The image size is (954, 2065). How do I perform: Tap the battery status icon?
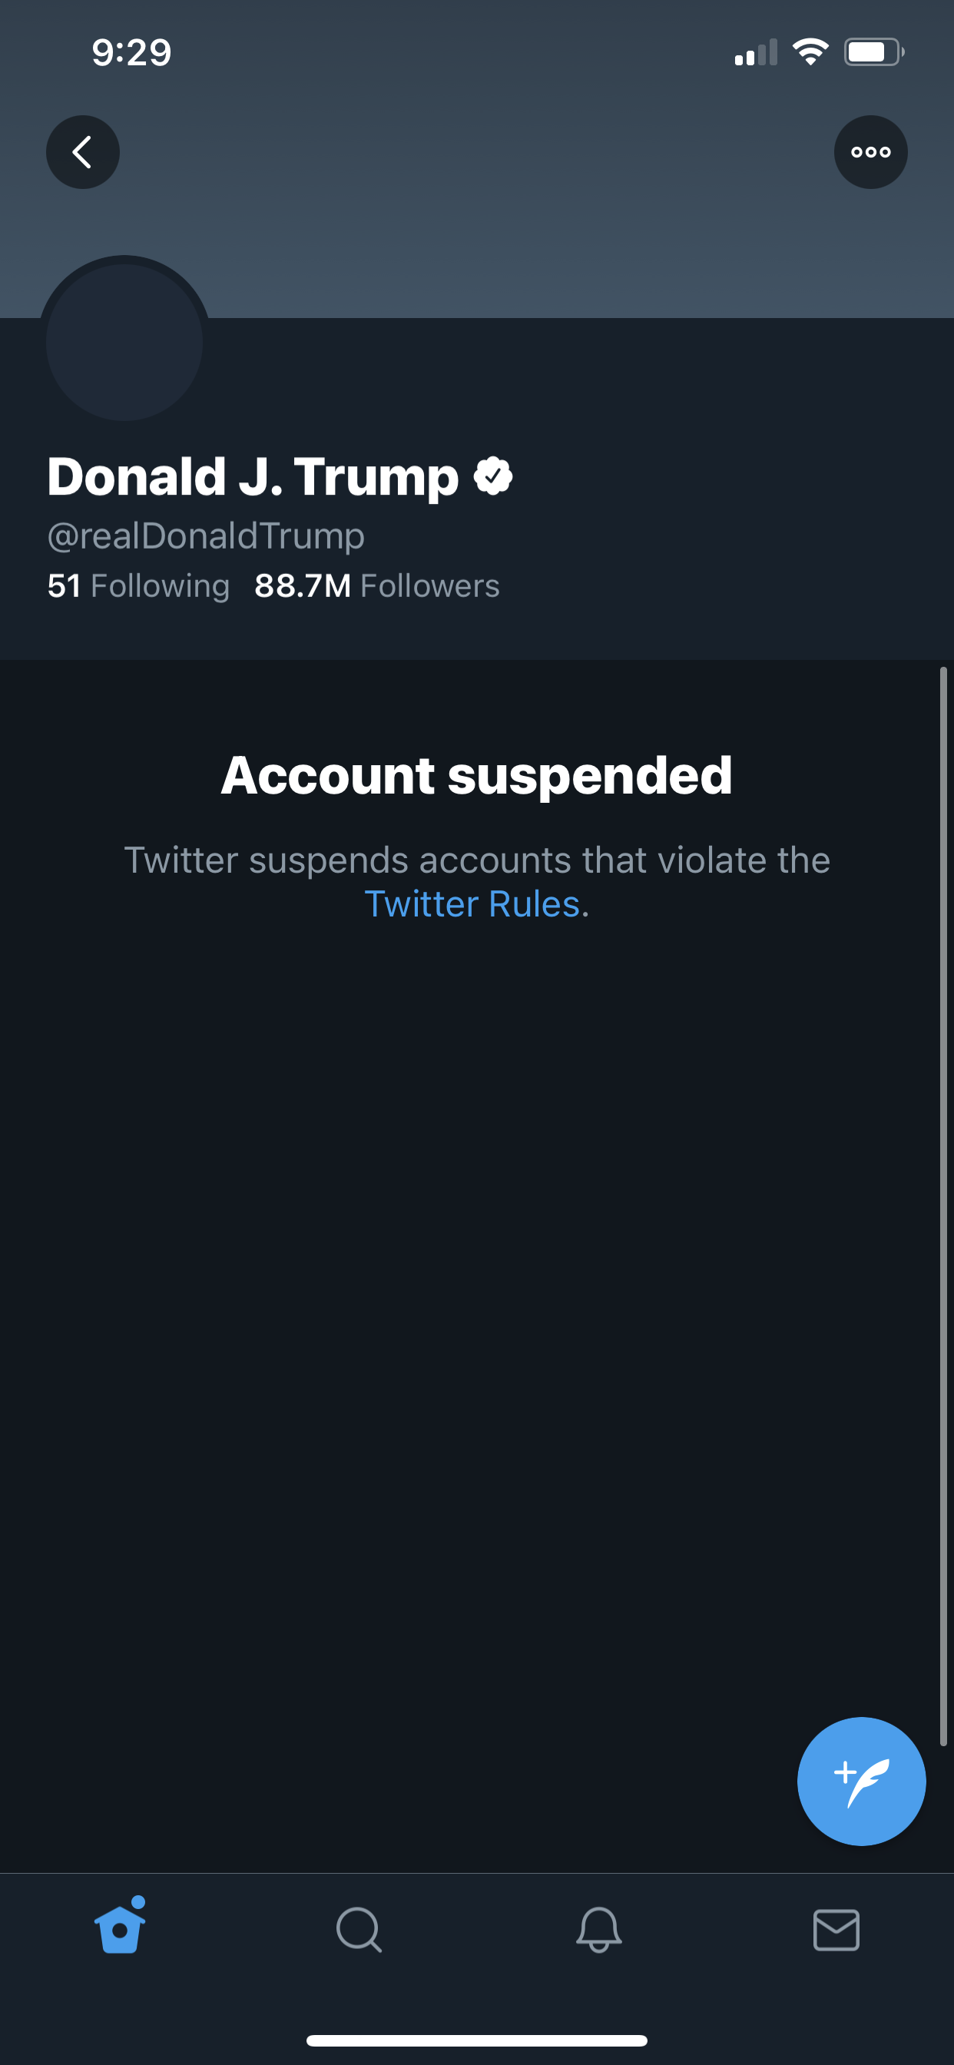tap(873, 52)
